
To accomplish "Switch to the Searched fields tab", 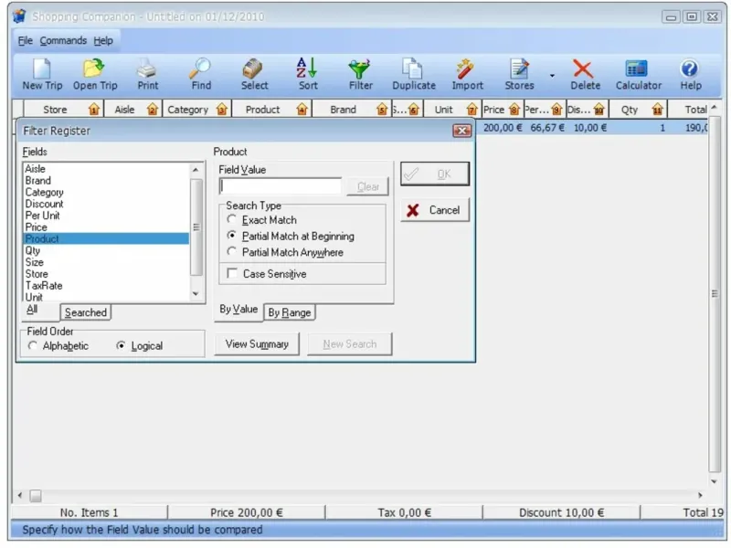I will tap(85, 312).
